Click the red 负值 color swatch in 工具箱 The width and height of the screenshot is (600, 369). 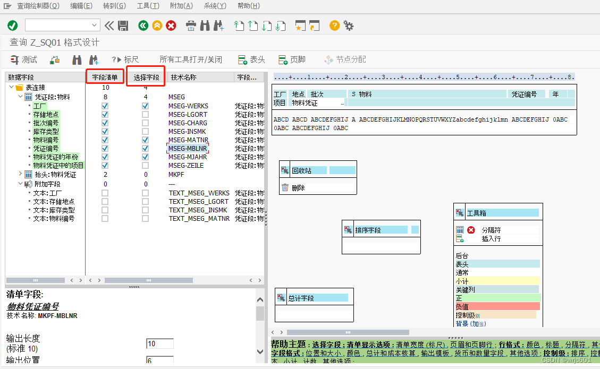[497, 306]
